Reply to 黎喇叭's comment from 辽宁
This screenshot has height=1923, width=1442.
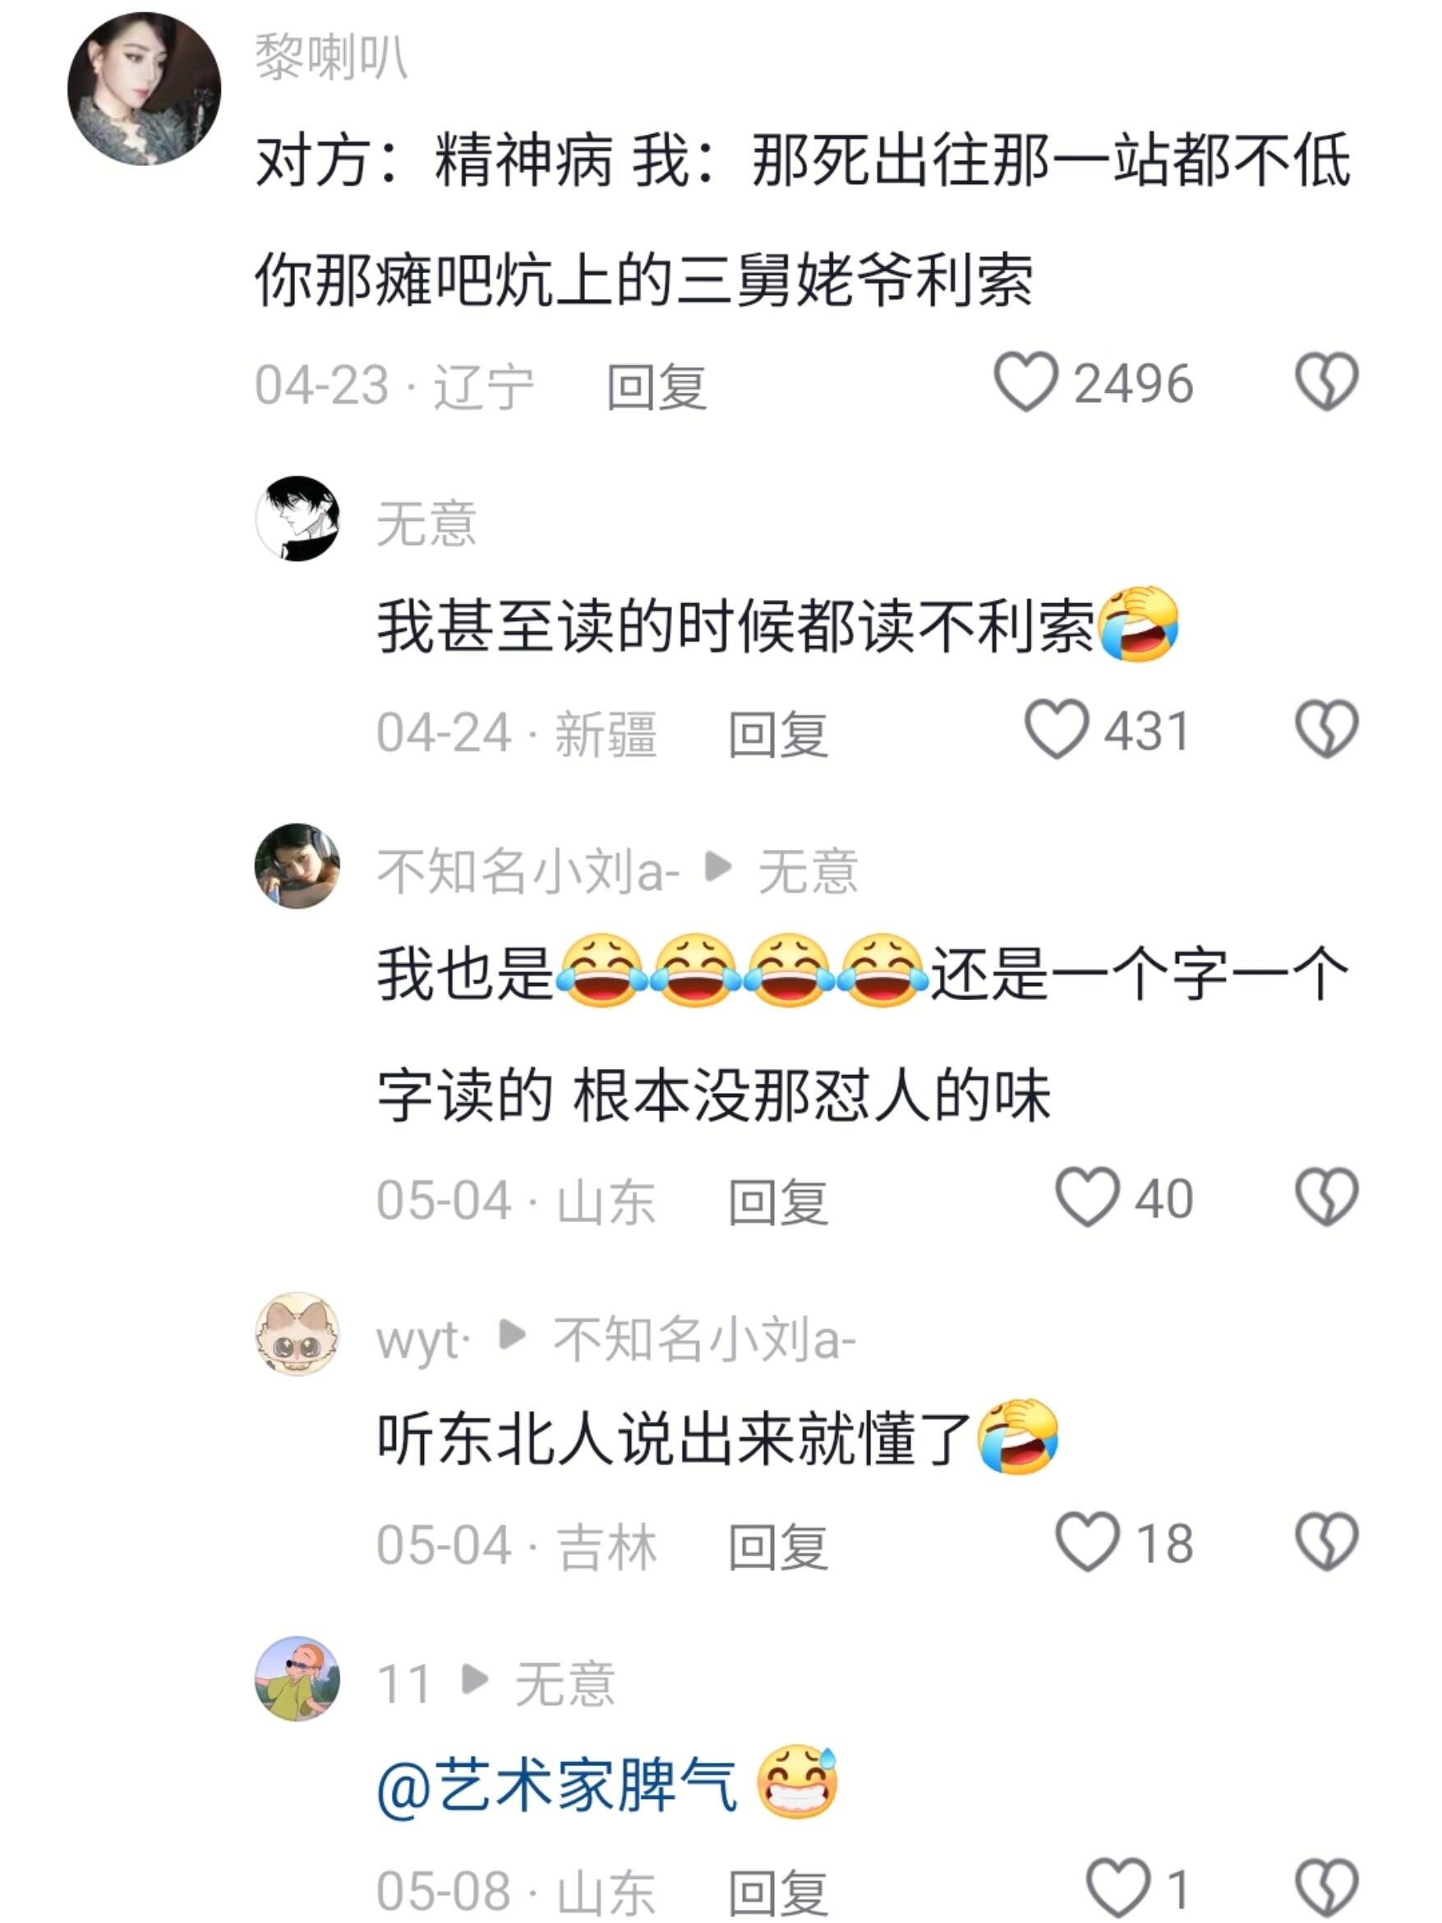click(657, 386)
